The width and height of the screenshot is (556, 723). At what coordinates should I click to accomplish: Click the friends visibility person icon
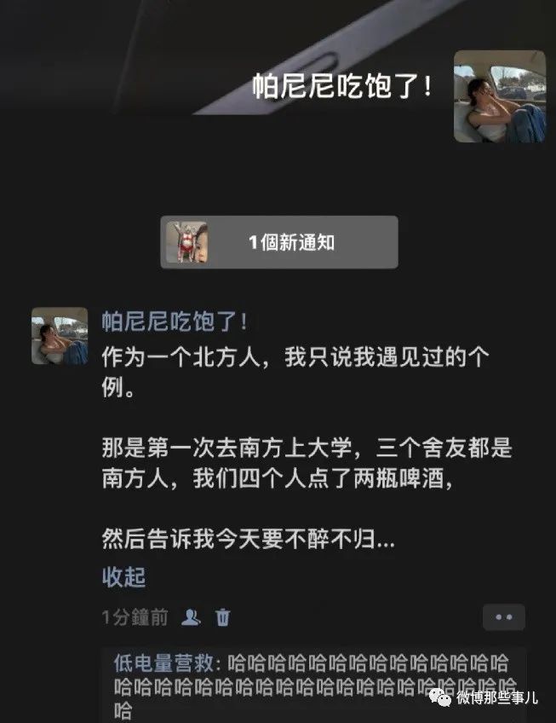click(191, 617)
